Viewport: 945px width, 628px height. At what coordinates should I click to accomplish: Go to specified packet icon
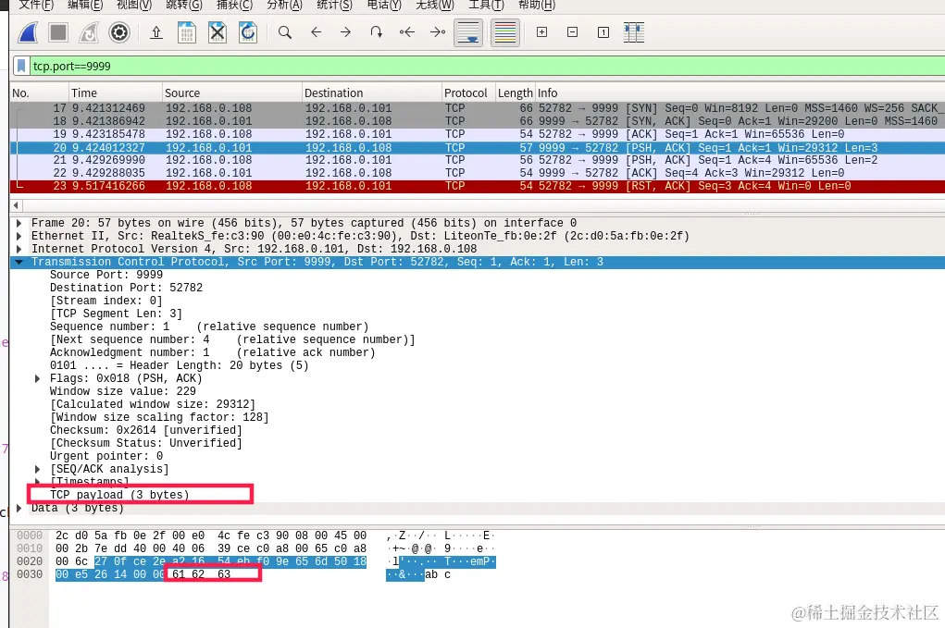tap(376, 32)
